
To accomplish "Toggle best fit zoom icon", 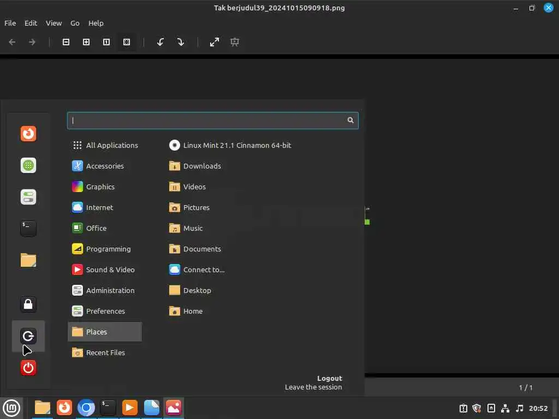I will coord(127,42).
